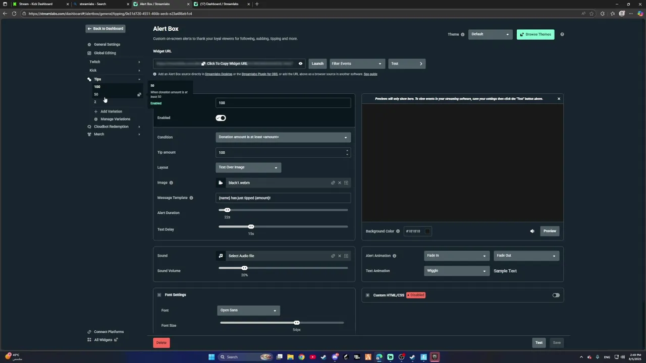Close the preview notice with X
Viewport: 646px width, 363px height.
pyautogui.click(x=559, y=99)
